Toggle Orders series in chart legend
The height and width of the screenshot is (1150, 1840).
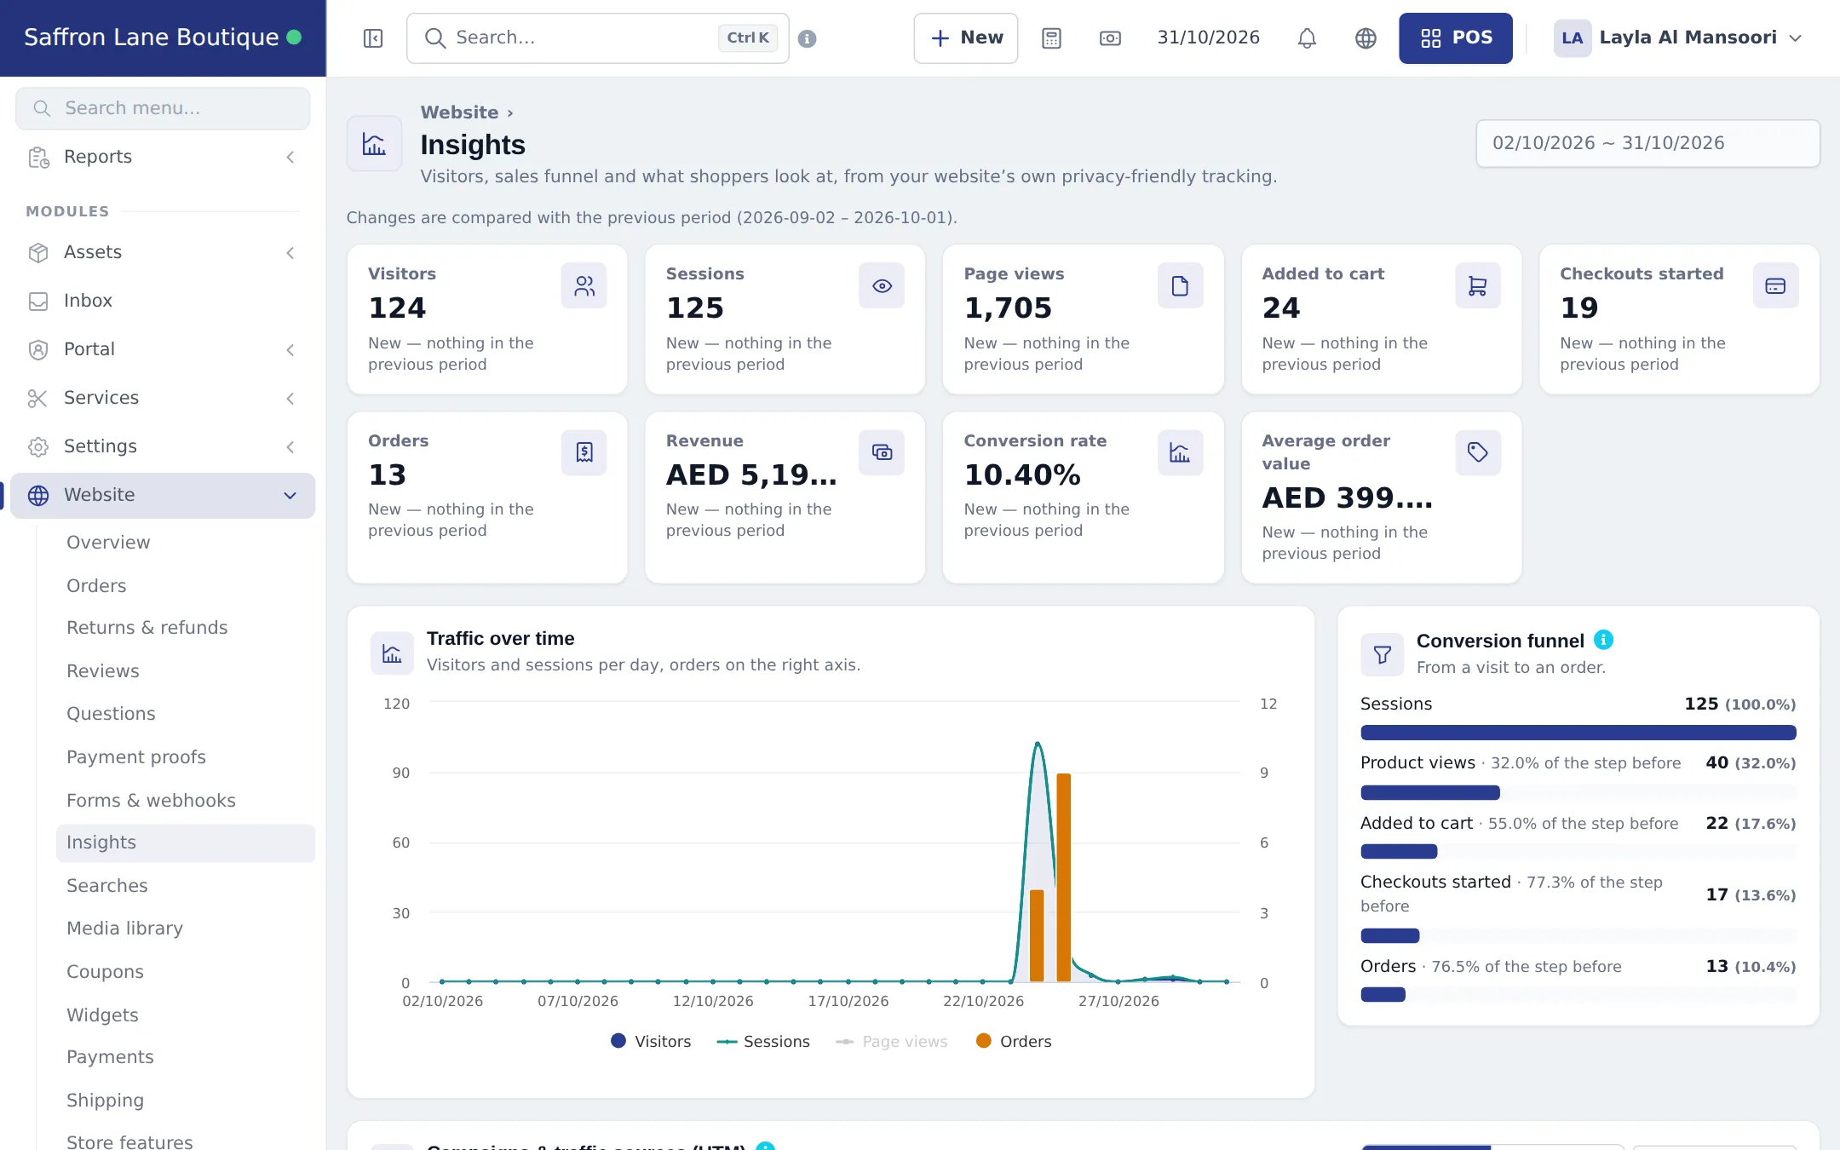tap(1014, 1041)
